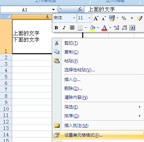Click the formula bar text 上面的文字

tap(101, 9)
